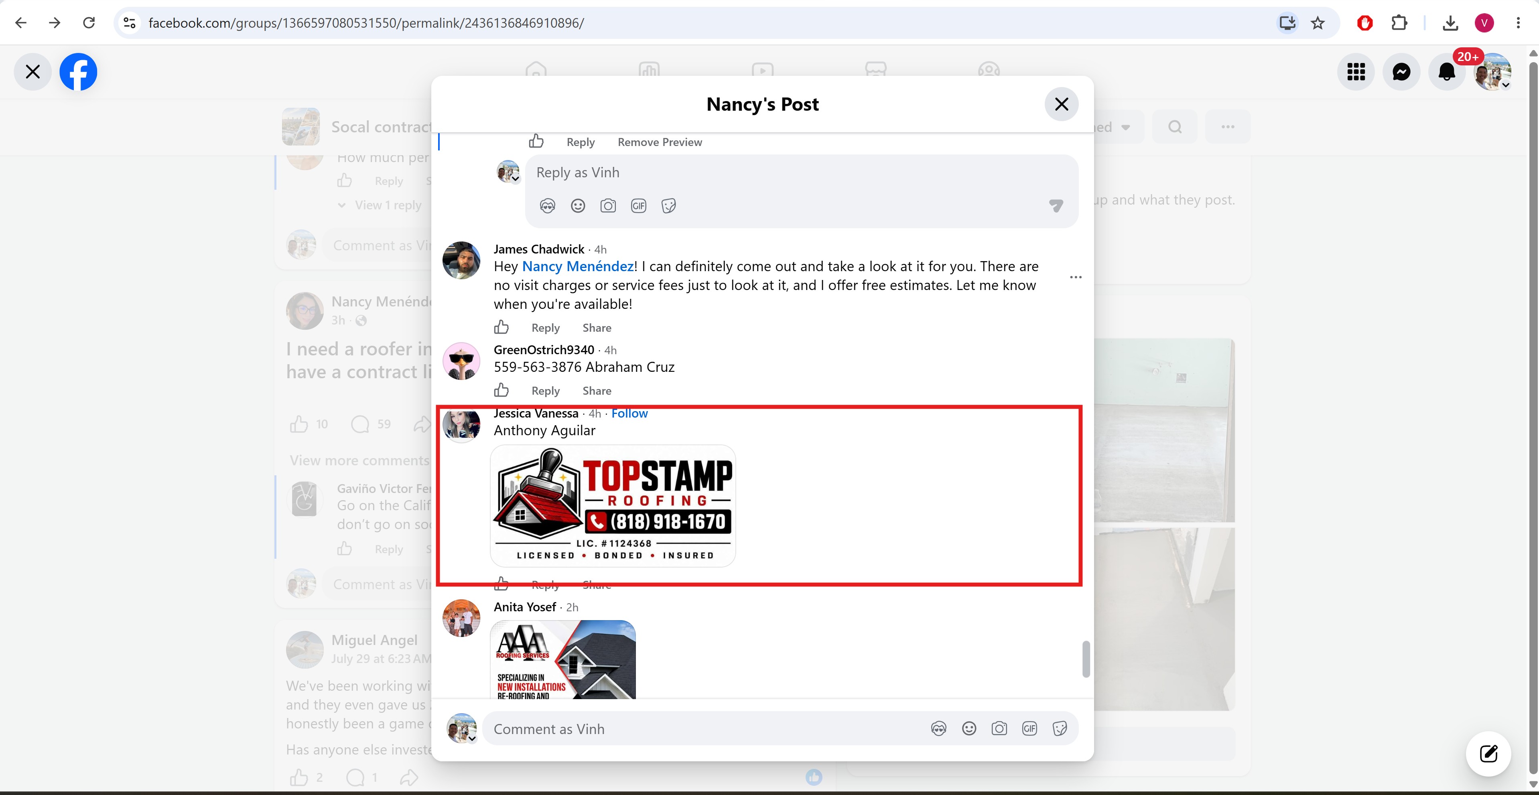Click the dialog's comments scrollbar thumb

point(1086,659)
